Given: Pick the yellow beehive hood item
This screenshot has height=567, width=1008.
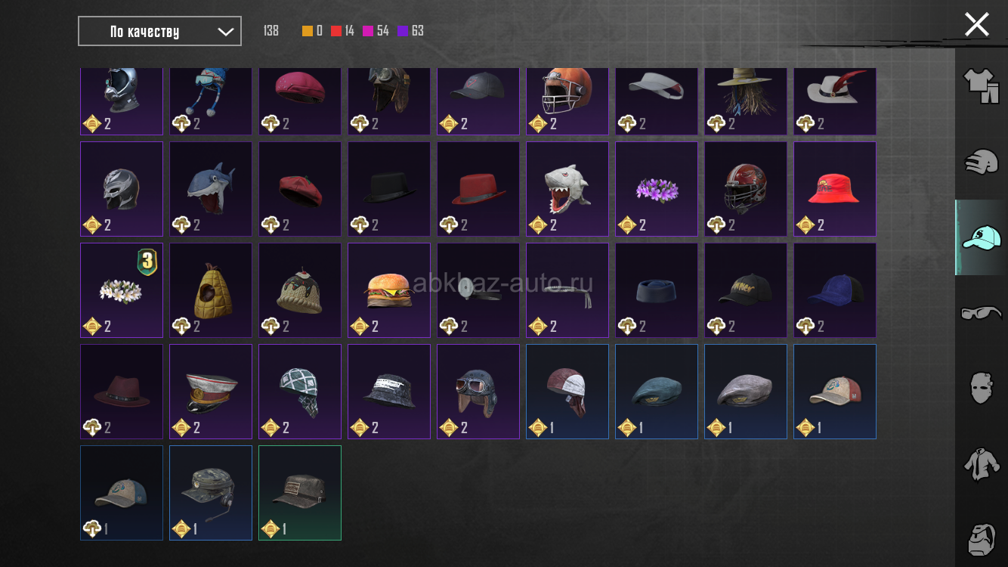Looking at the screenshot, I should coord(211,290).
